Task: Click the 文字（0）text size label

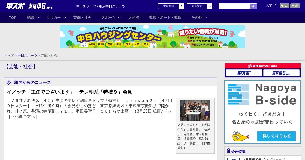Action: [272, 6]
